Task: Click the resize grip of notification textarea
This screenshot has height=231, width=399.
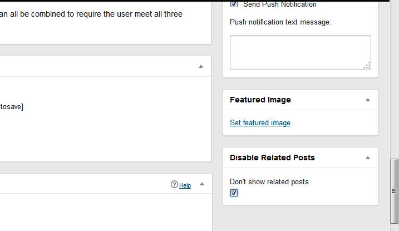Action: point(367,65)
